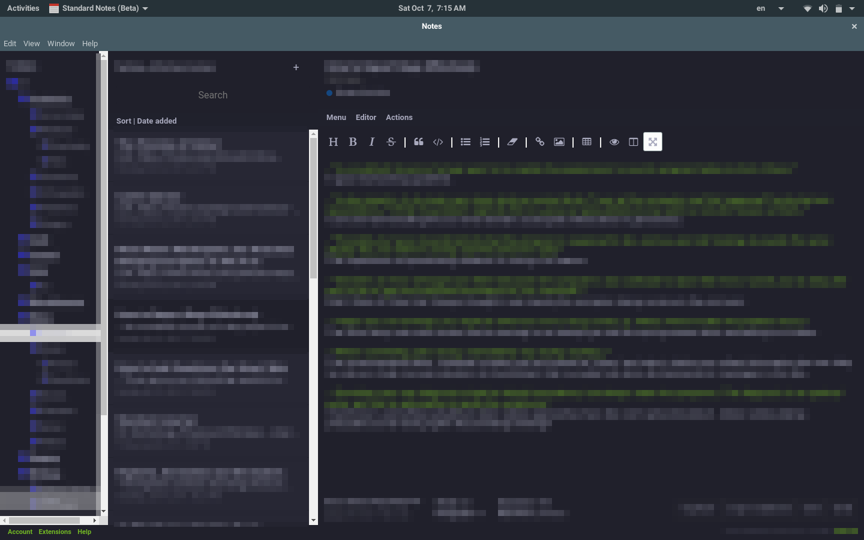Click up arrow of tags panel scrollbar
The height and width of the screenshot is (540, 864).
point(104,56)
